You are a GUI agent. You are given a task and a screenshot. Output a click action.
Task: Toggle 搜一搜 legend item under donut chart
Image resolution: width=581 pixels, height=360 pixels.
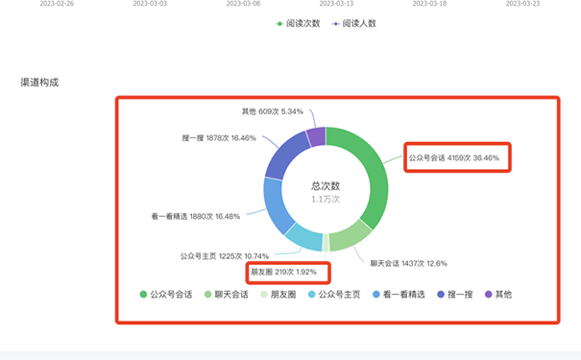455,295
